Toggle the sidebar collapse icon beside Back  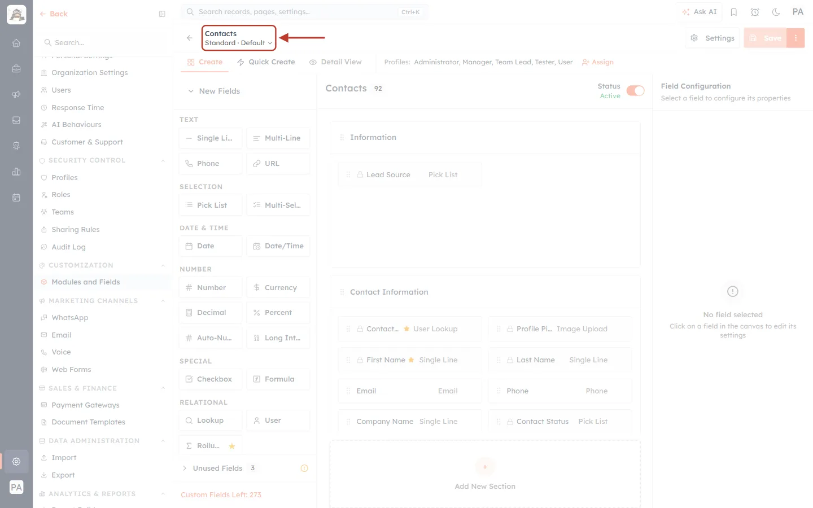162,14
